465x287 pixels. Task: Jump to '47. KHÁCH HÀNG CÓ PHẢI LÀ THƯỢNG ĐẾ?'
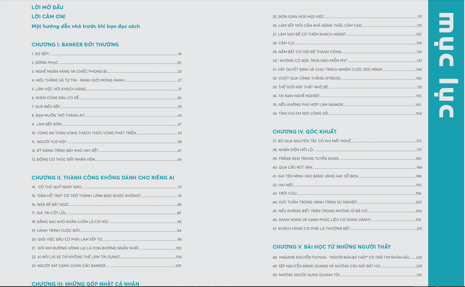[311, 229]
